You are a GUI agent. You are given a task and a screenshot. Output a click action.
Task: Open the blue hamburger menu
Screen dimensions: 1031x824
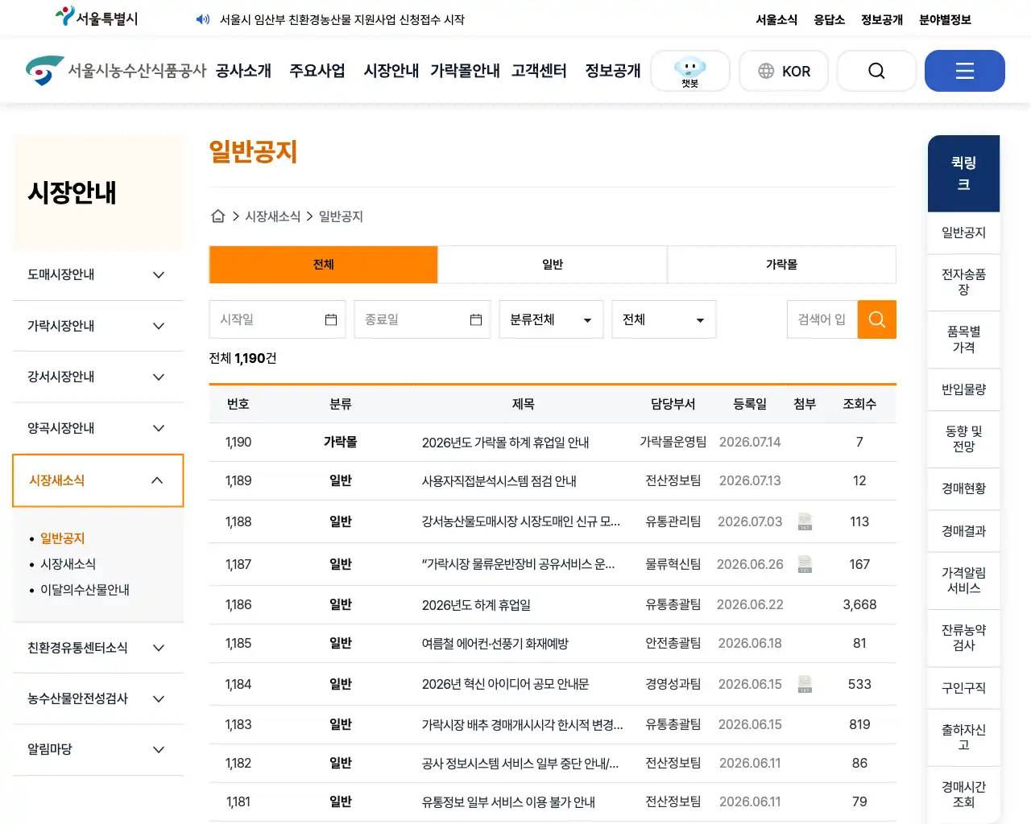[x=965, y=71]
